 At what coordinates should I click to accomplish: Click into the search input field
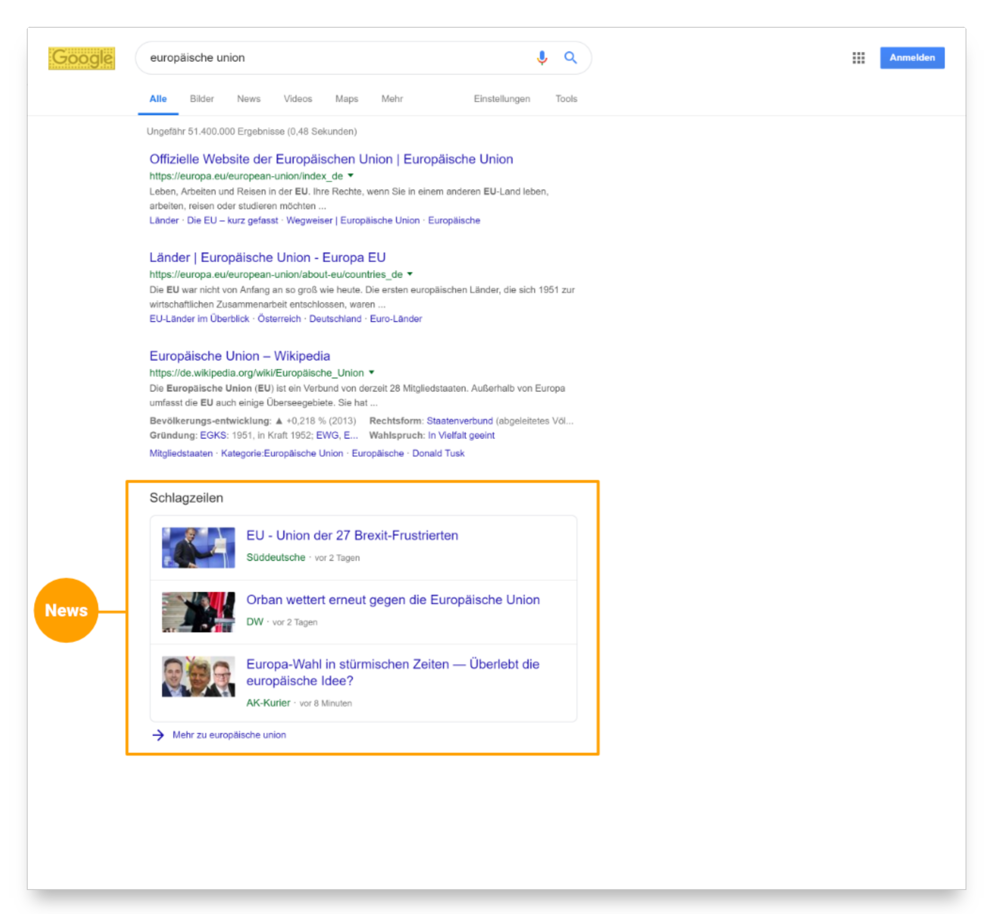click(336, 58)
